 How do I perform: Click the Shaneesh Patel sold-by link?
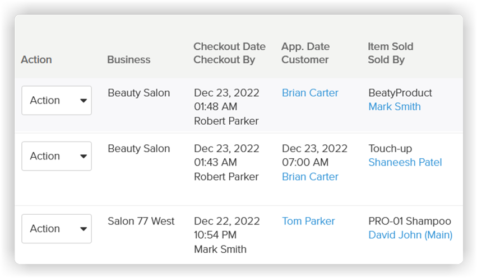pos(405,163)
